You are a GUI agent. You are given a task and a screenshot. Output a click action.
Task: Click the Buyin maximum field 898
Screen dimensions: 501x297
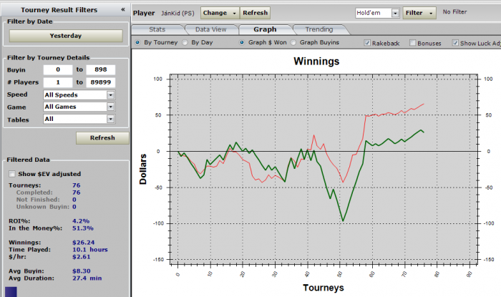tap(101, 69)
